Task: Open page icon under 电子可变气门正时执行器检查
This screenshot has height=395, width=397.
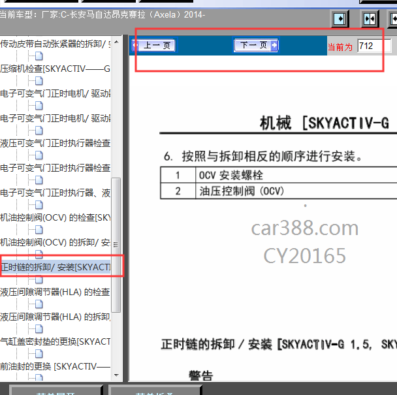Action: click(x=39, y=180)
